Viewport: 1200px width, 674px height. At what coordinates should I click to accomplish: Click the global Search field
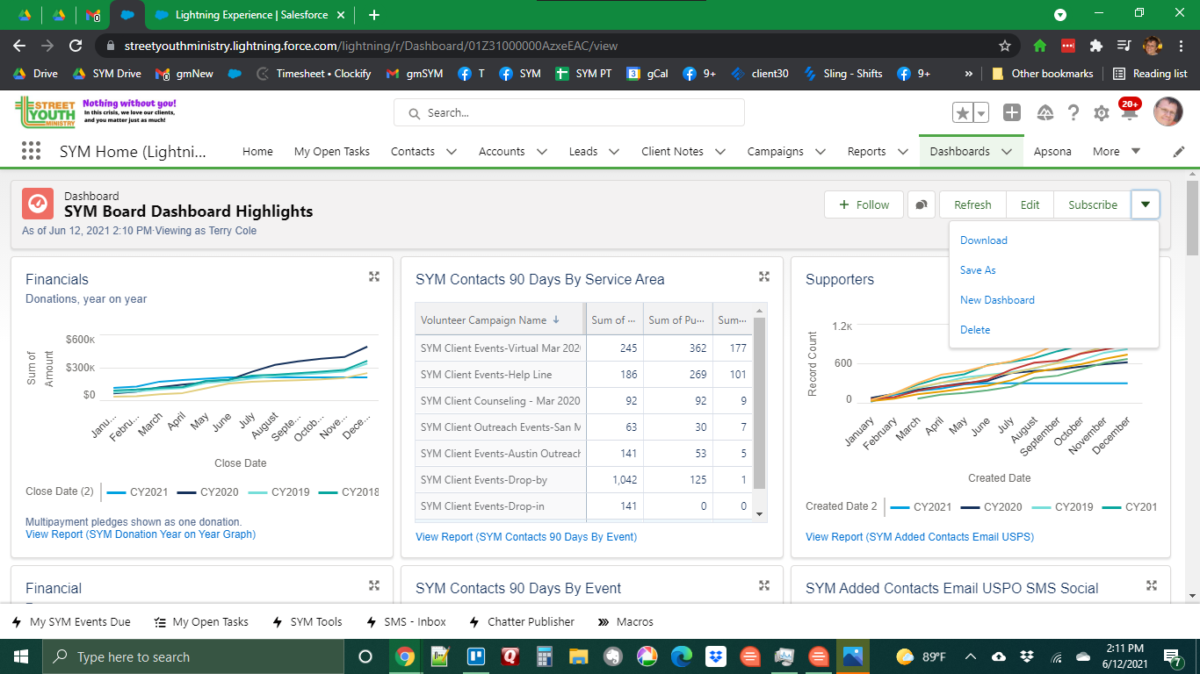tap(569, 112)
